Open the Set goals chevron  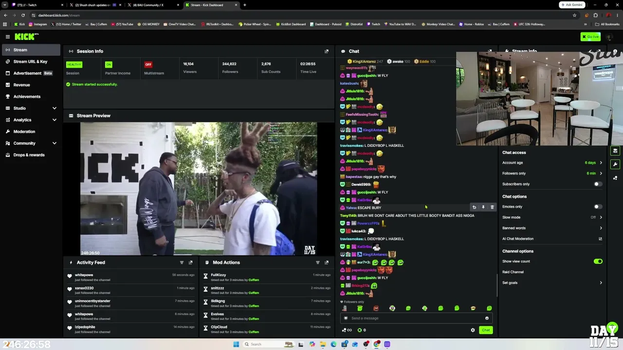click(x=601, y=283)
